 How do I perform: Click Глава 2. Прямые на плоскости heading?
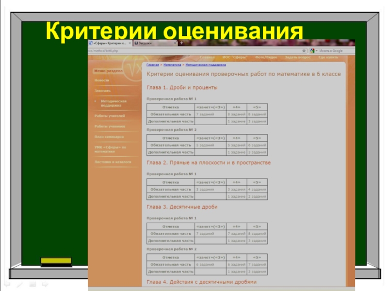pos(209,163)
